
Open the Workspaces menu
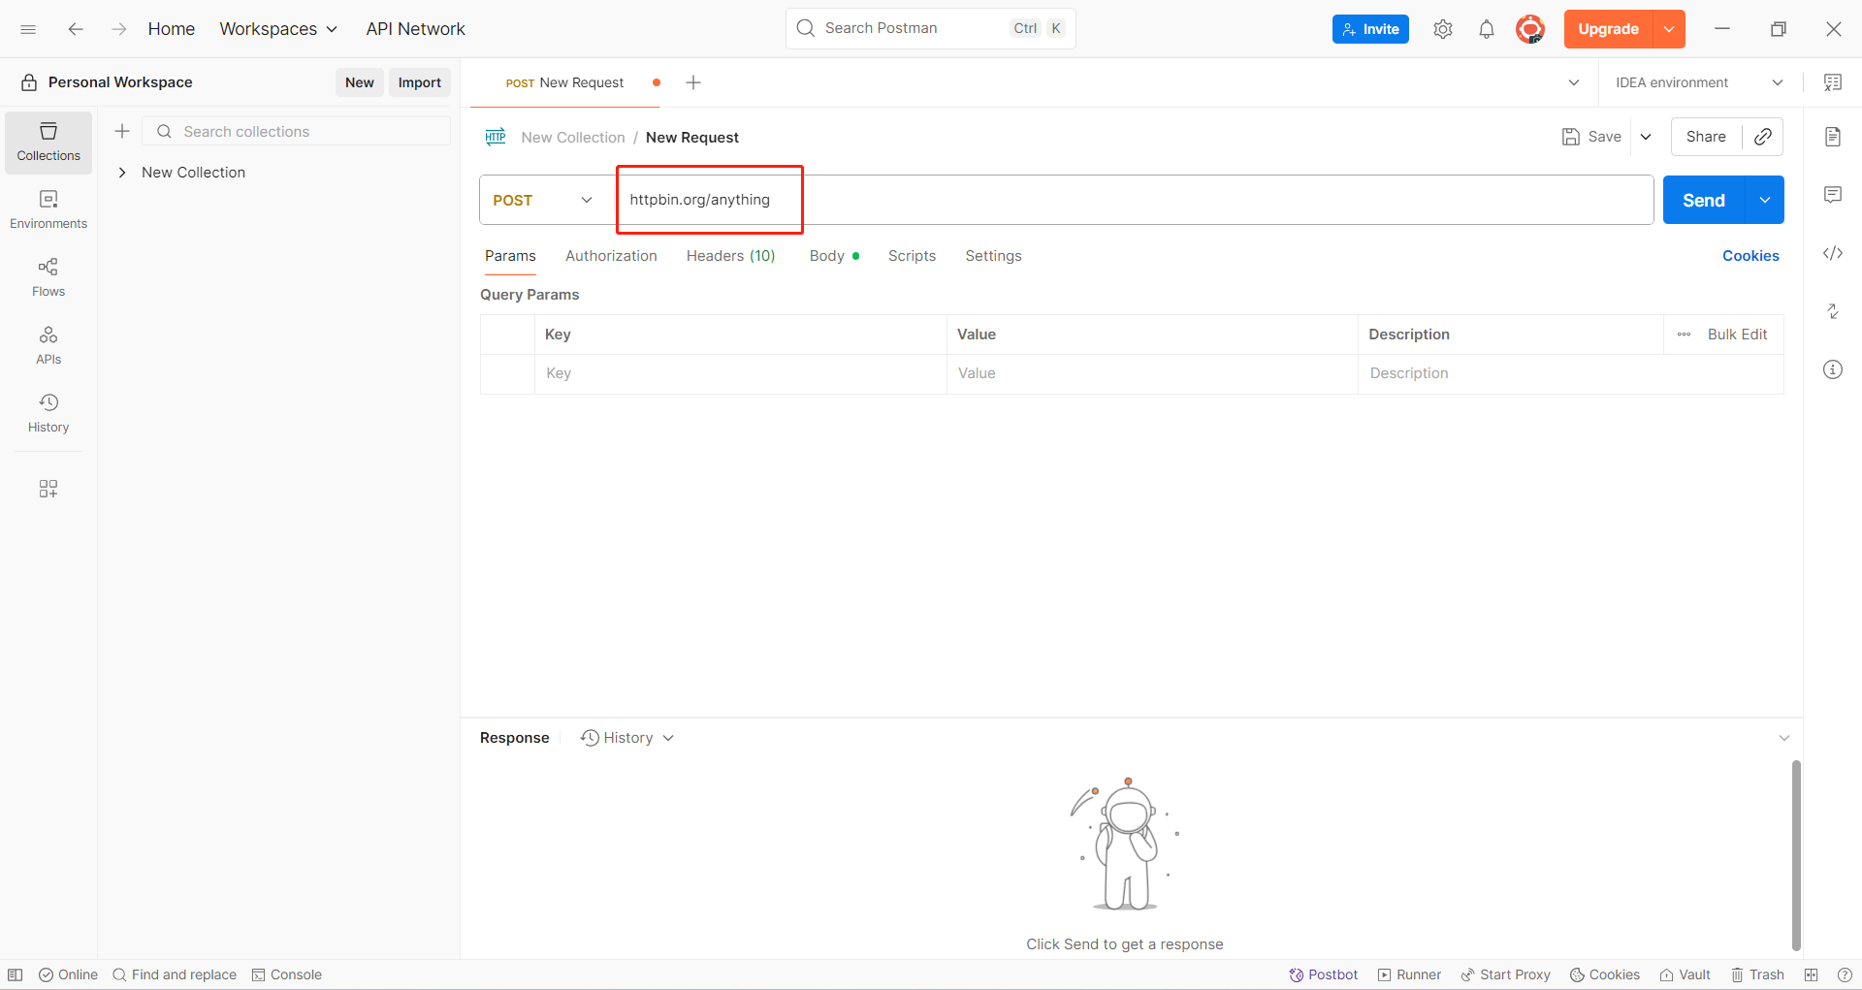coord(278,29)
